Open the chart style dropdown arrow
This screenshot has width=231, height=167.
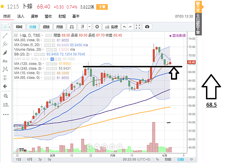point(89,27)
